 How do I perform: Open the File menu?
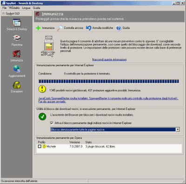(x=4, y=8)
